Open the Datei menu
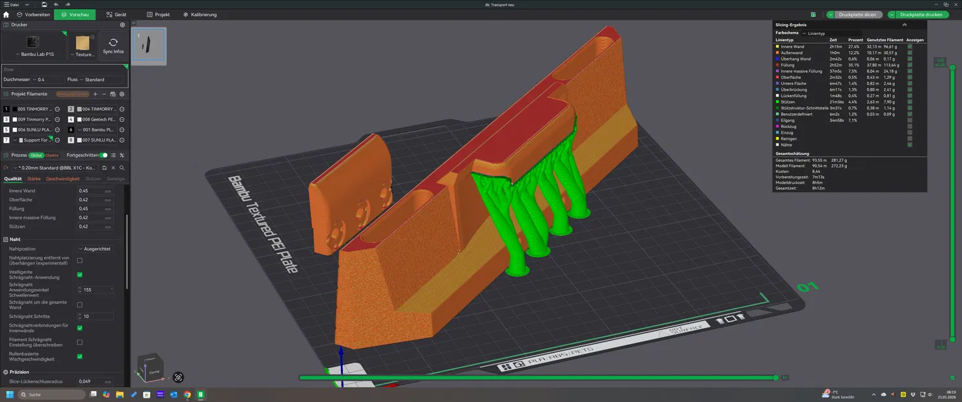Screen dimensions: 962x402 tap(12, 5)
